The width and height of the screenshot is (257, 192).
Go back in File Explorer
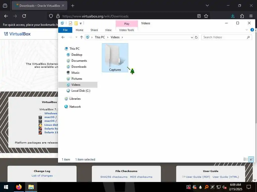pos(63,37)
